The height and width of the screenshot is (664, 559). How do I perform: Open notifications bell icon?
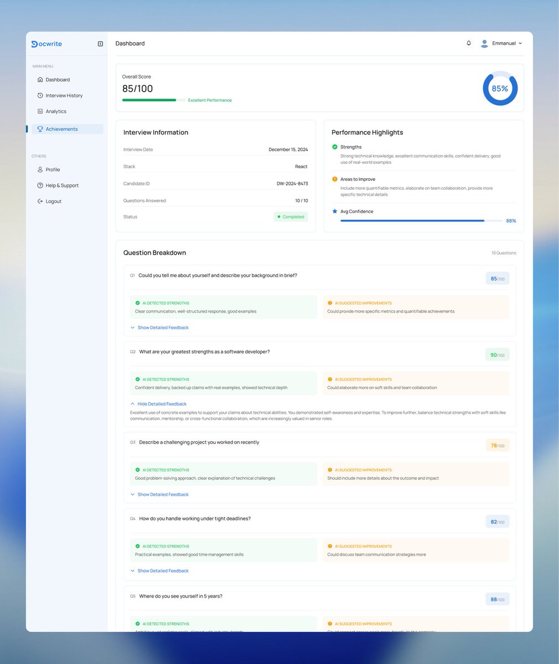click(x=469, y=43)
